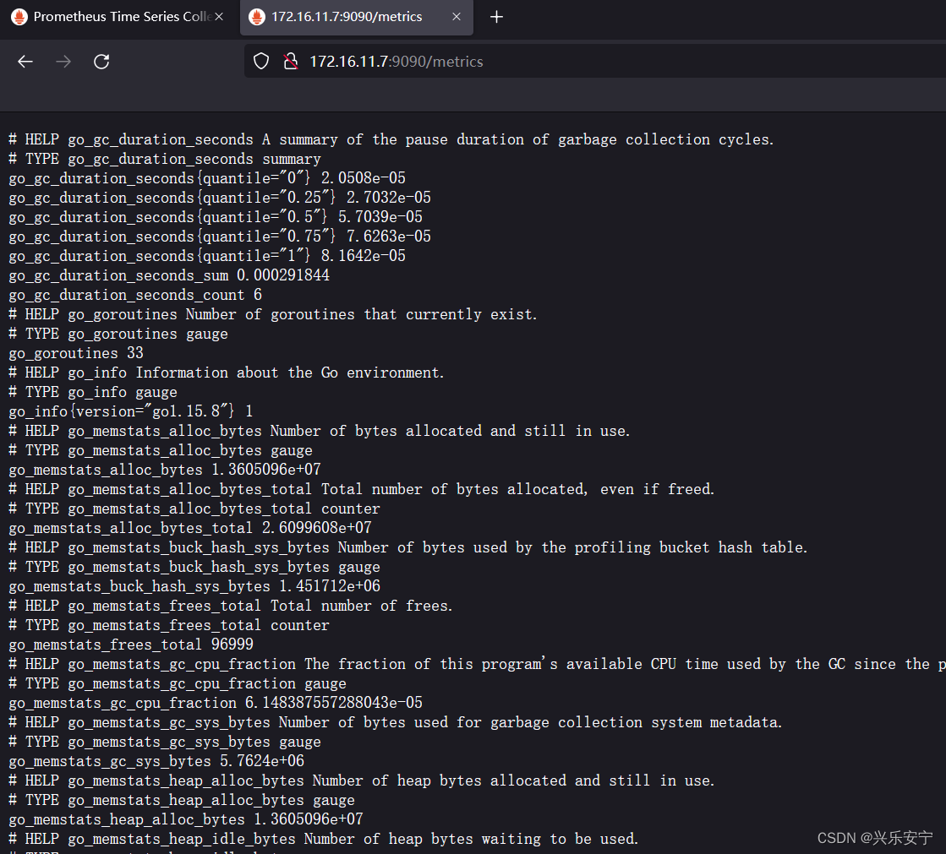Click the quantile="0" metric line
Image resolution: width=946 pixels, height=854 pixels.
pyautogui.click(x=207, y=178)
